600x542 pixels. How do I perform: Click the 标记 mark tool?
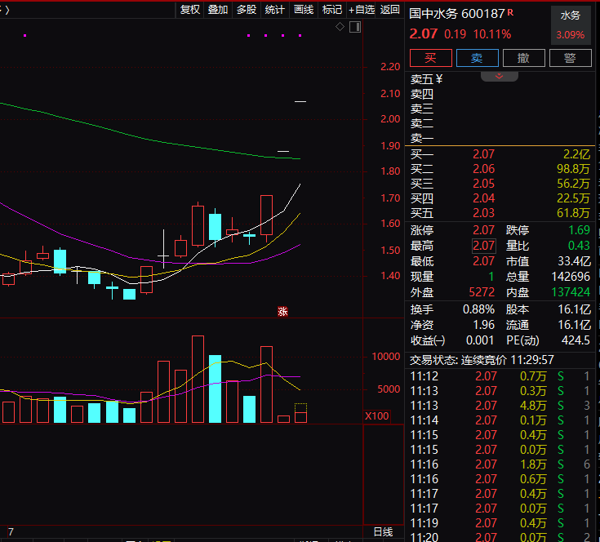tap(331, 10)
